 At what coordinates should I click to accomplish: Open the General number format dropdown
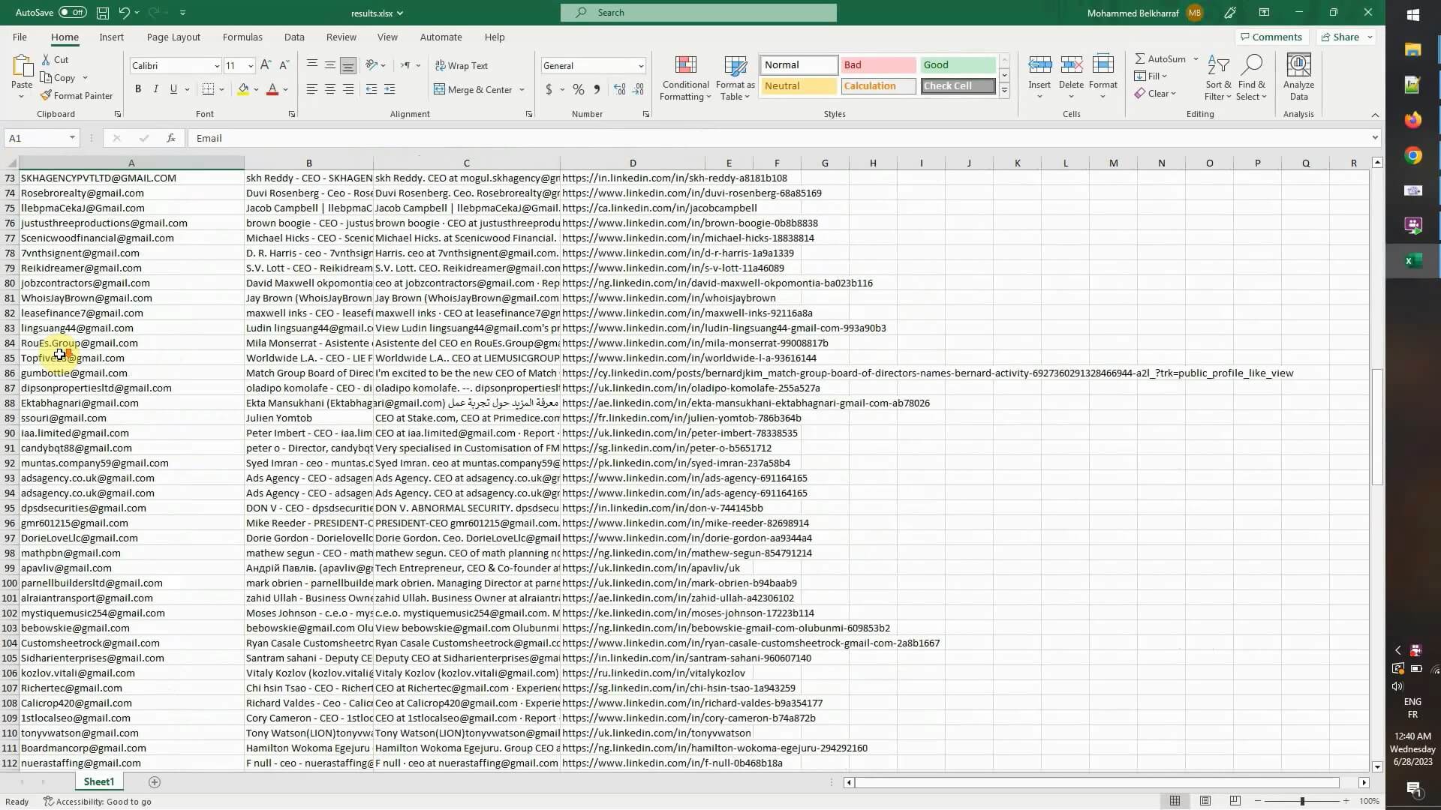click(x=640, y=66)
